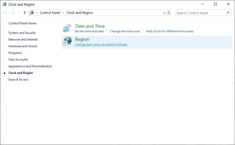Open Change the time zone

tap(125, 31)
